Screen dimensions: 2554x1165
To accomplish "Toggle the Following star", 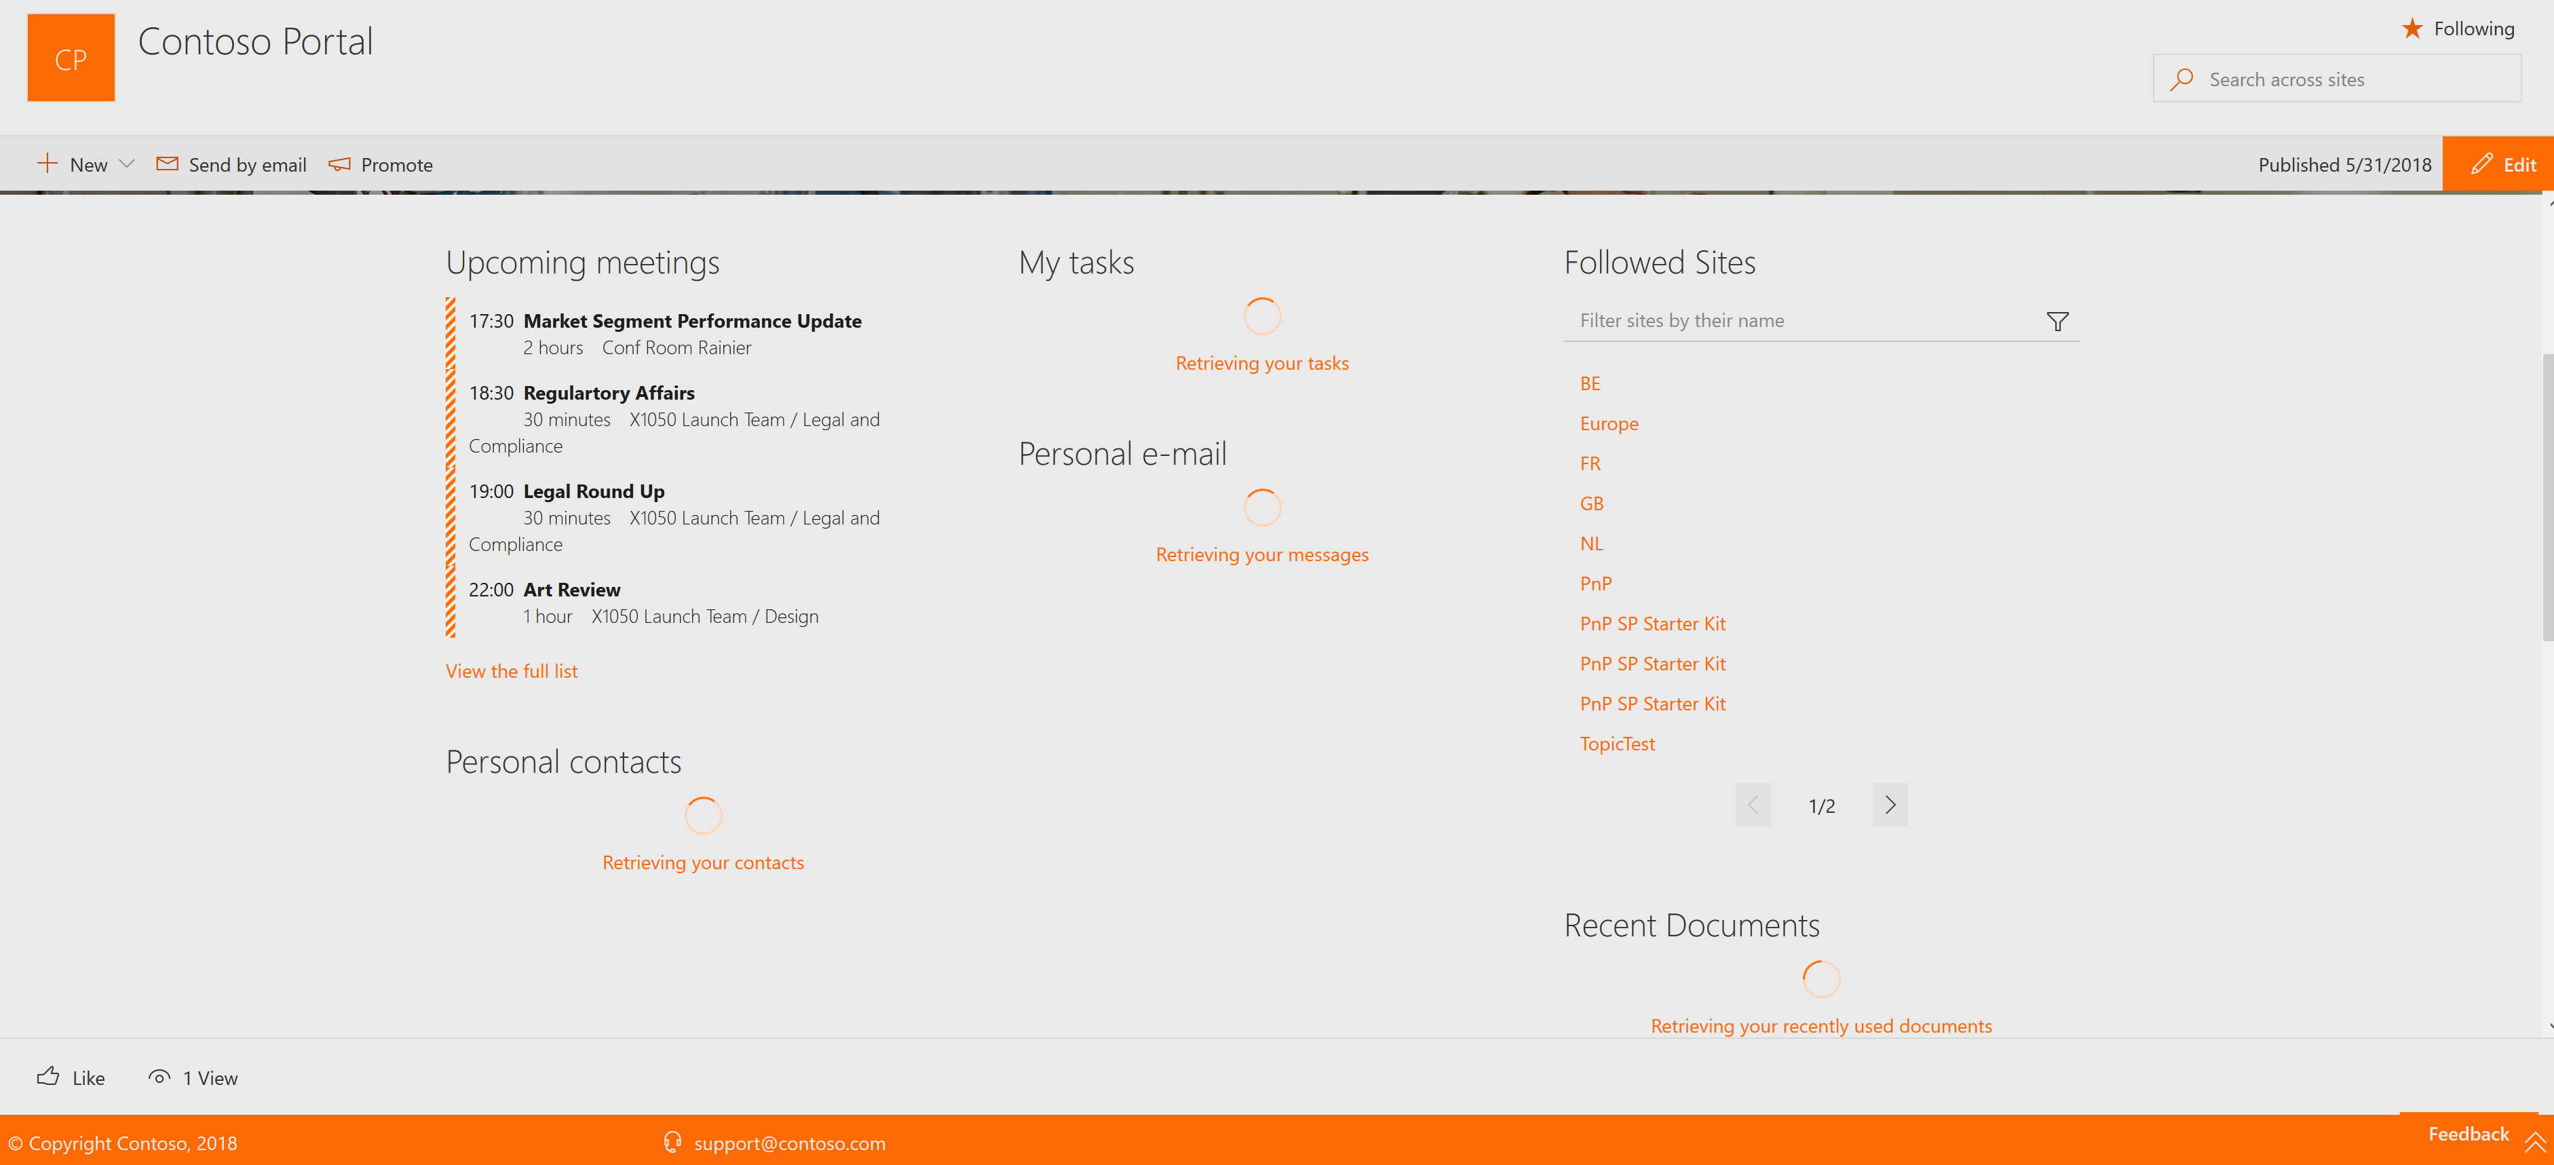I will tap(2412, 28).
